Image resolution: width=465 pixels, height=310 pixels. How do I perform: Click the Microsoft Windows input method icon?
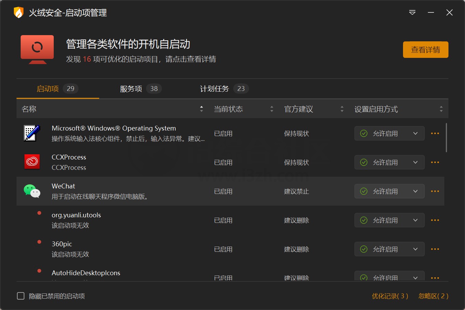coord(32,133)
